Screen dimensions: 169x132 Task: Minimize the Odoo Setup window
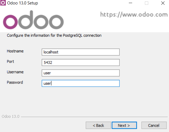point(130,3)
